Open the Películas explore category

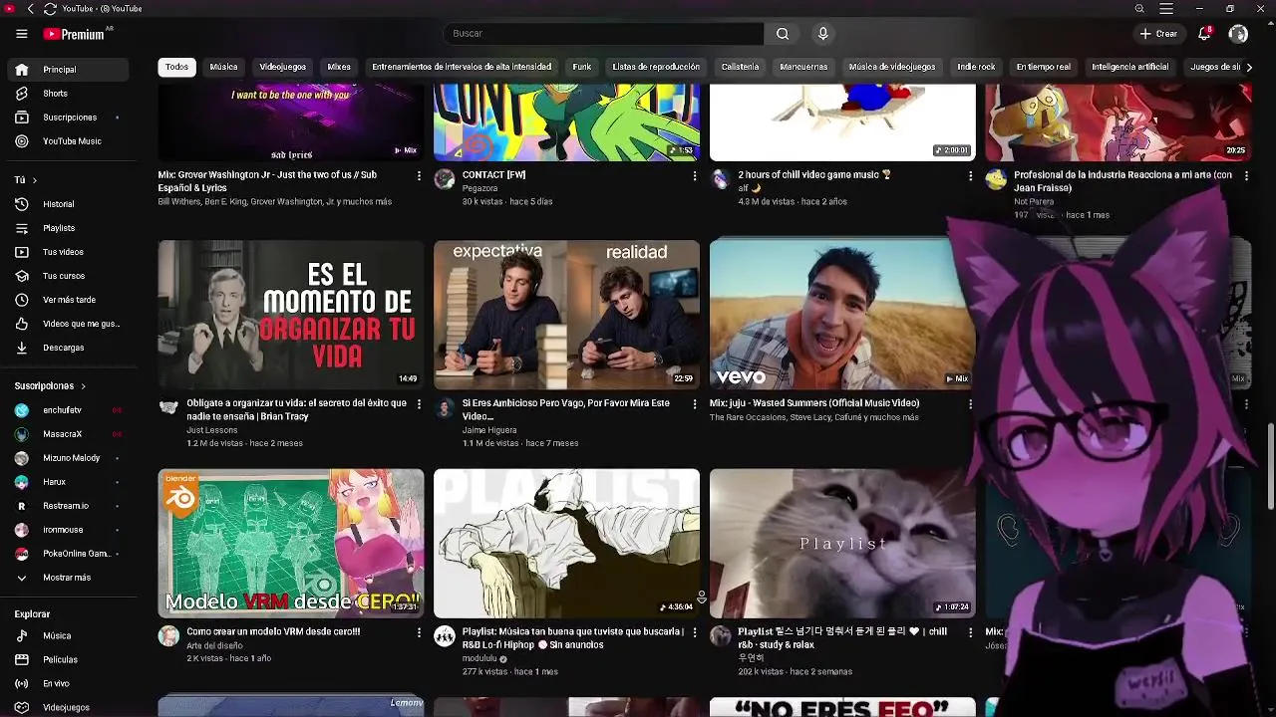click(x=69, y=659)
